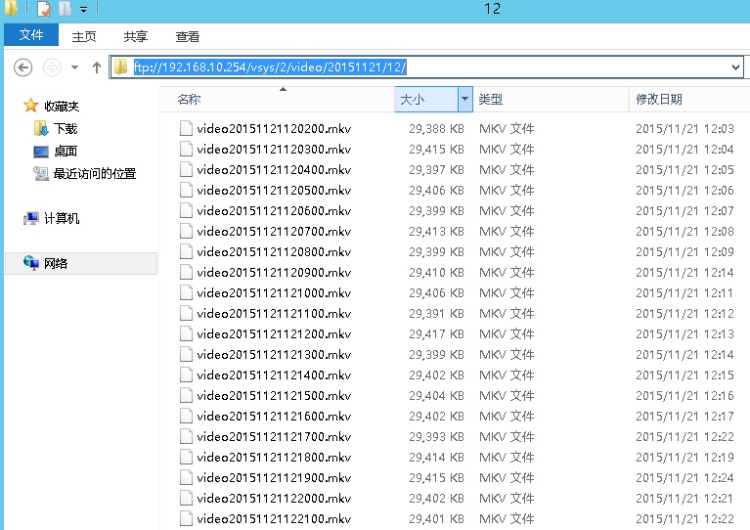Viewport: 750px width, 530px height.
Task: Open the recent locations dropdown arrow
Action: 74,67
